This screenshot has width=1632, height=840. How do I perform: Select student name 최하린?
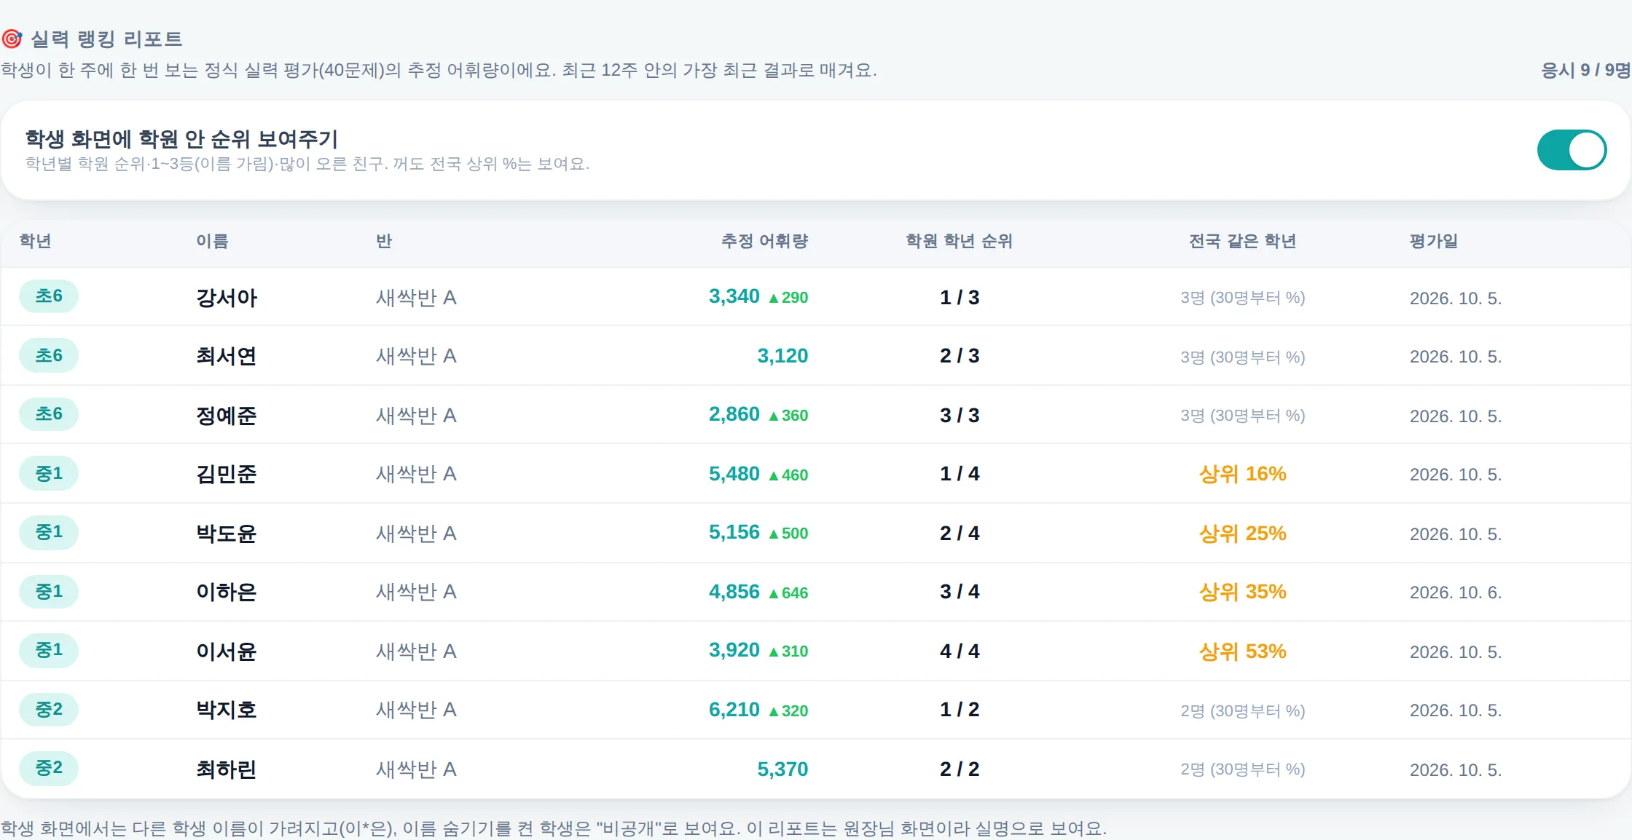(x=227, y=769)
